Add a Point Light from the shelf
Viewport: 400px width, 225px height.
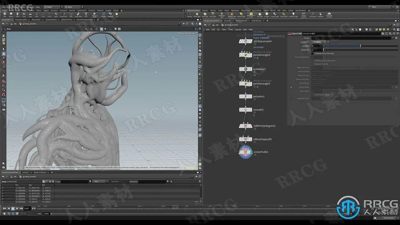click(x=197, y=14)
